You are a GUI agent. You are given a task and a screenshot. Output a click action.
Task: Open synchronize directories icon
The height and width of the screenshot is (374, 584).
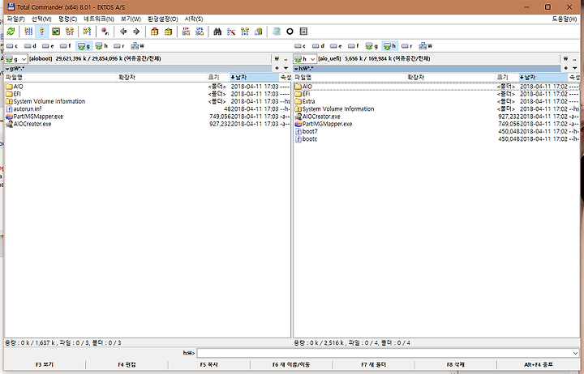point(245,32)
